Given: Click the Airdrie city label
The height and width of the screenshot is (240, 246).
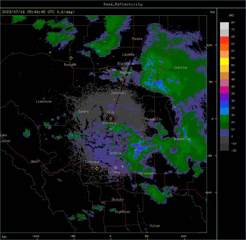Looking at the screenshot, I should pos(115,153).
